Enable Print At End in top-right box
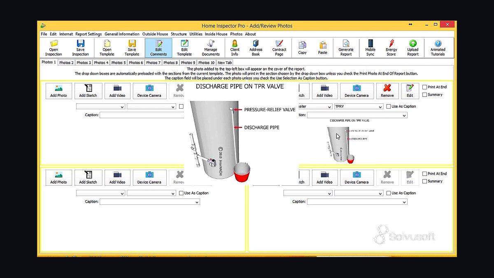 point(425,87)
